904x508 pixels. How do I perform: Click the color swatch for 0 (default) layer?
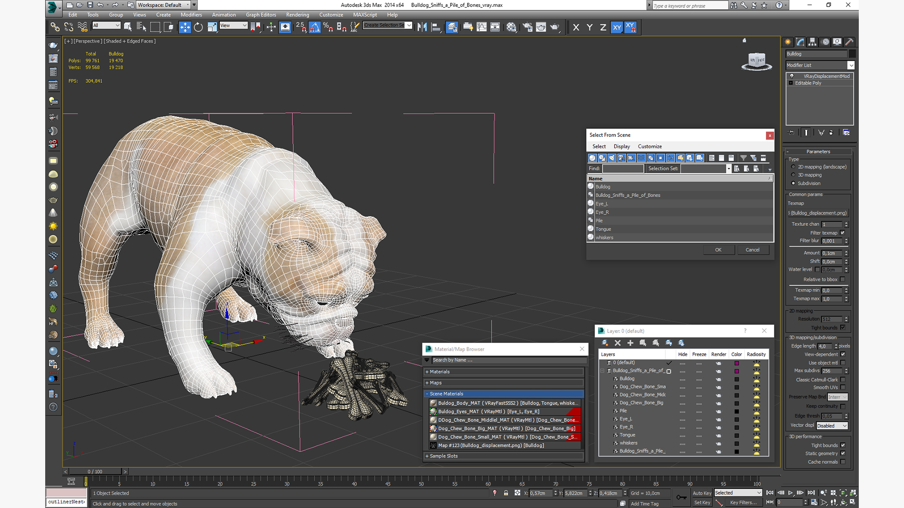[736, 363]
